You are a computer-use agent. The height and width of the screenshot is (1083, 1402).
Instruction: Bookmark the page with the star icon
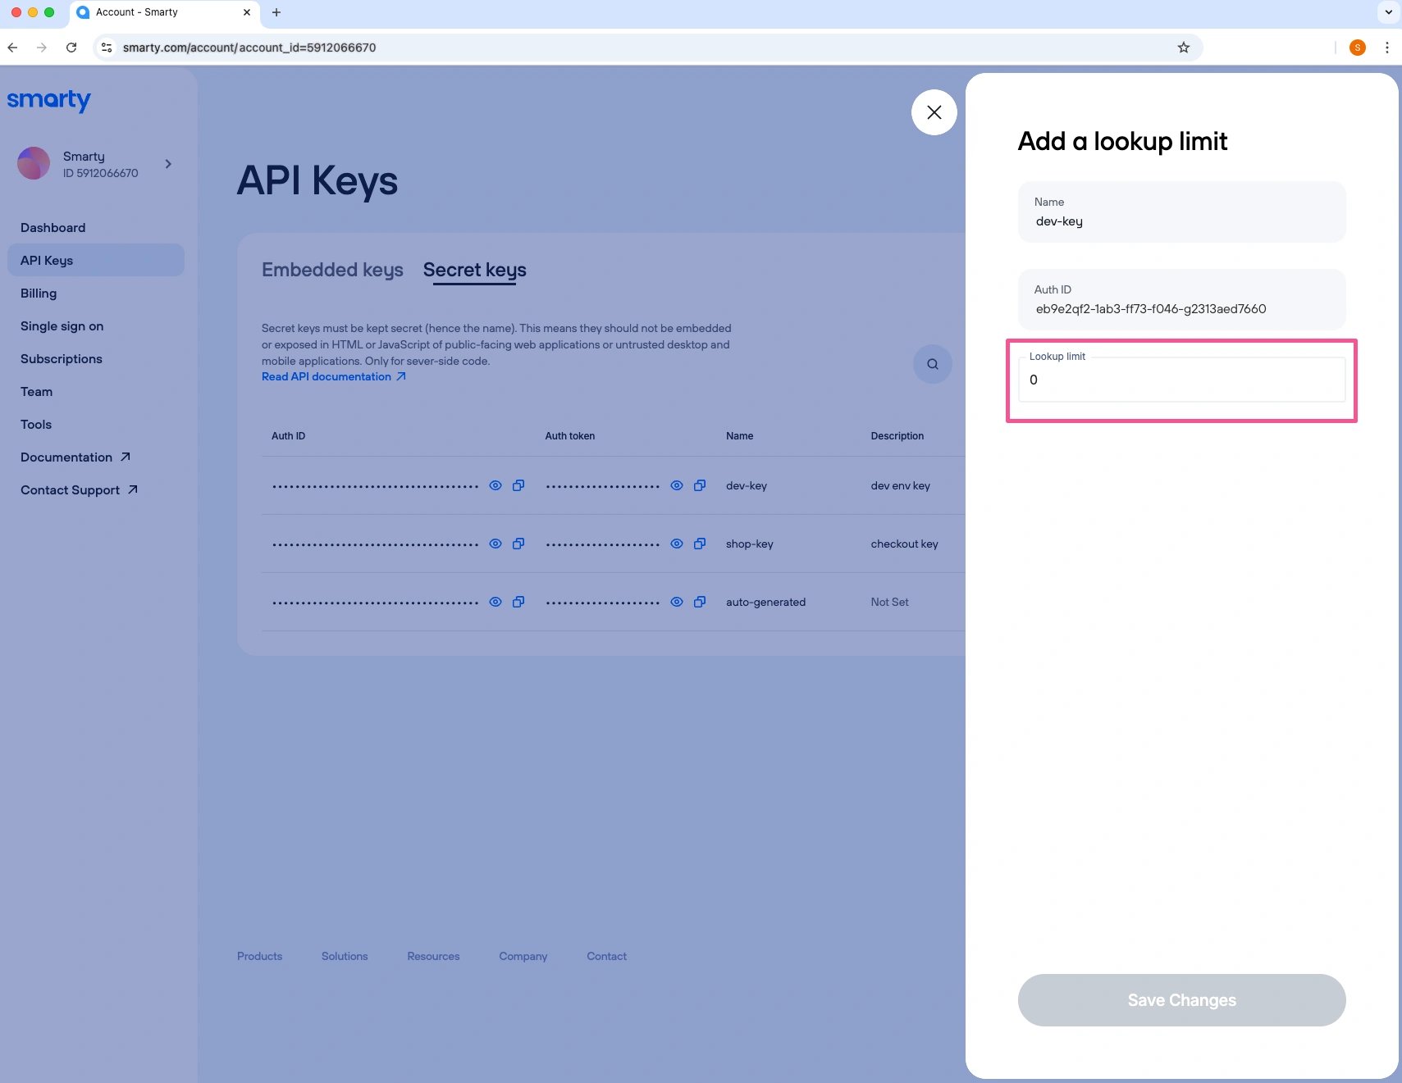pyautogui.click(x=1182, y=48)
